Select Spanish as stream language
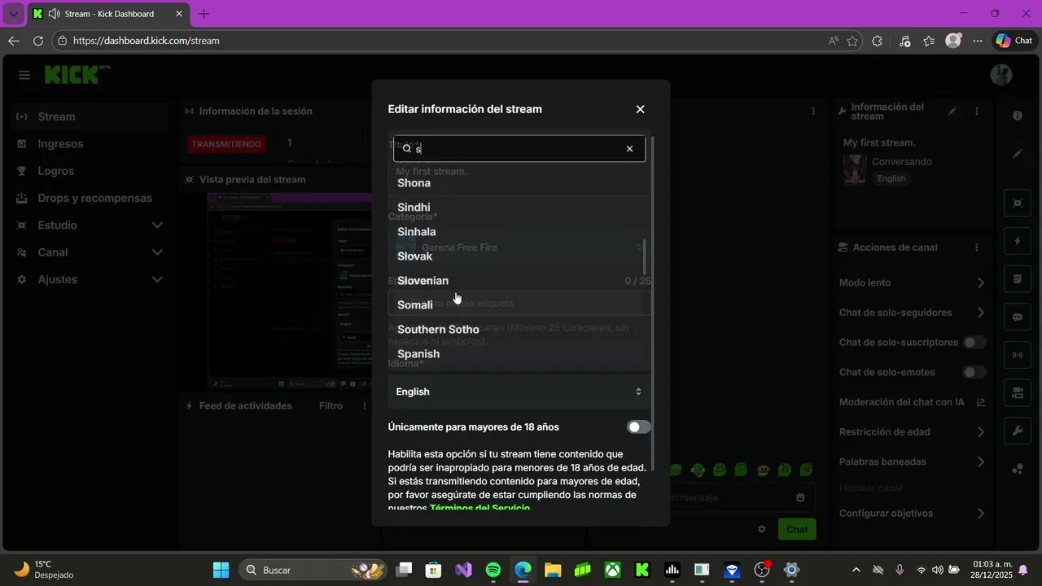This screenshot has height=586, width=1042. click(418, 354)
